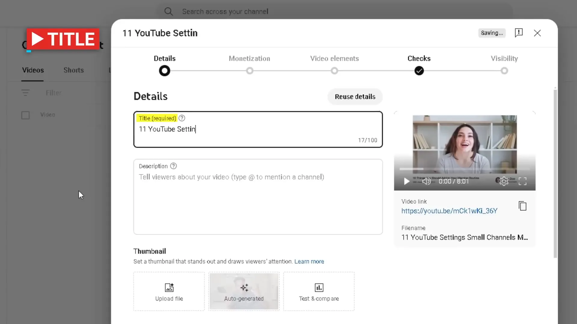The image size is (577, 324).
Task: Click the send feedback icon
Action: click(x=519, y=33)
